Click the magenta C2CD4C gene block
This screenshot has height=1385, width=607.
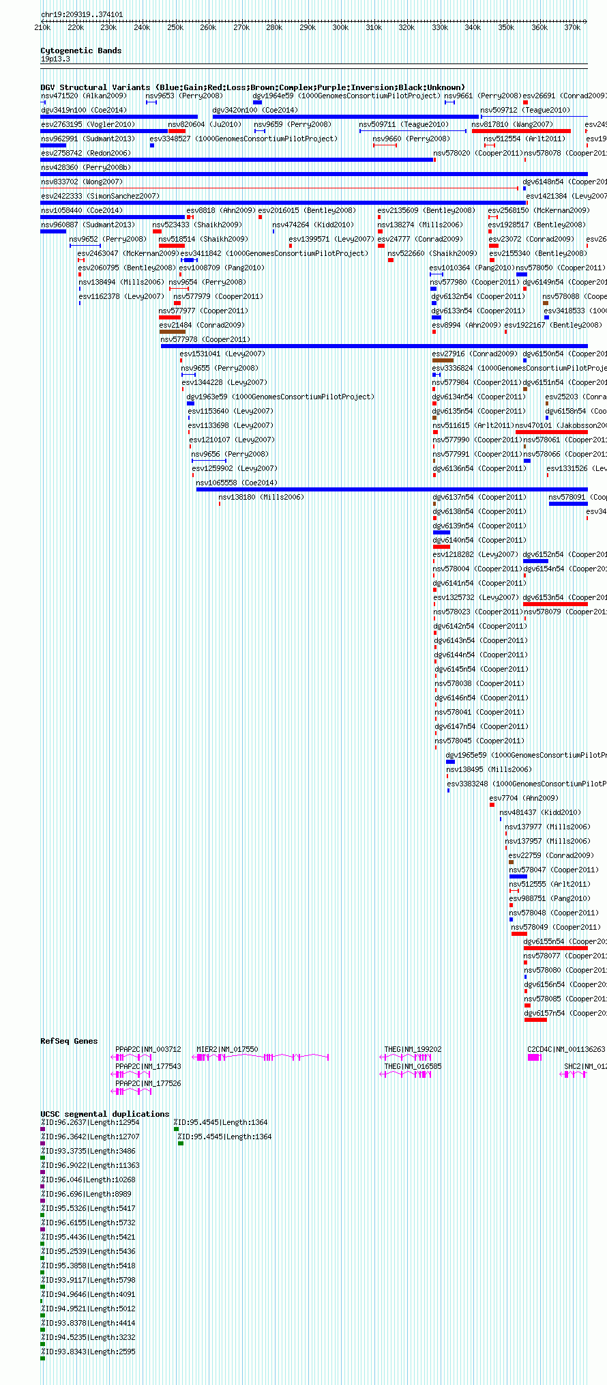535,1057
